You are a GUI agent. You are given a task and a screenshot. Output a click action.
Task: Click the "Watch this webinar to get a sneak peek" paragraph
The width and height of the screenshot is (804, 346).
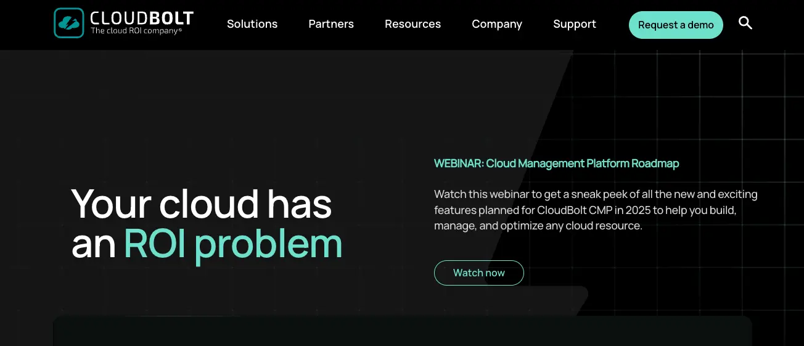click(x=596, y=210)
